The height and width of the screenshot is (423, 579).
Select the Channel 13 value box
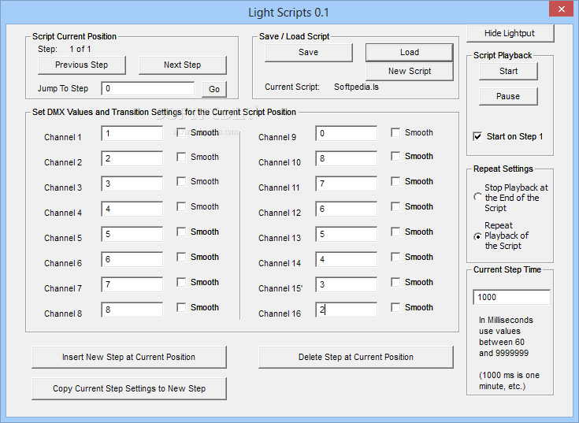tap(347, 234)
